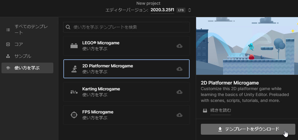Screen dimensions: 298x140
Task: Click the LTS badge
Action: click(x=181, y=10)
